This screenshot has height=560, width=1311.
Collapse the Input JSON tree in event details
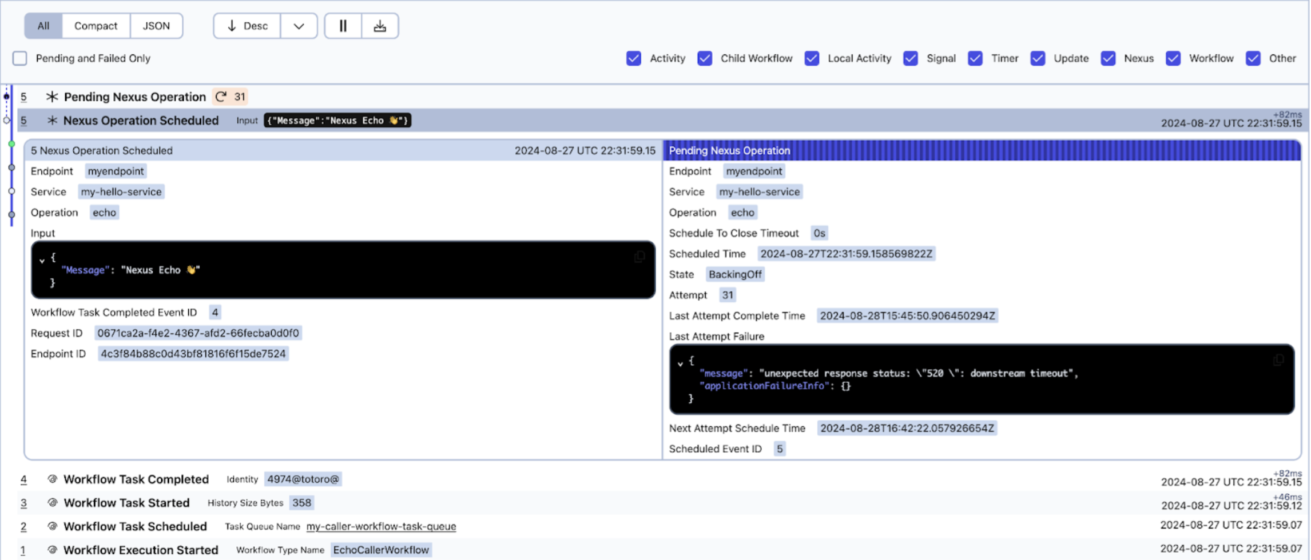(42, 261)
